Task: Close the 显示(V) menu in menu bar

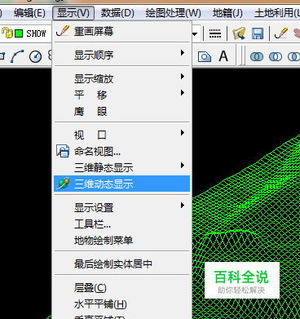Action: click(x=73, y=13)
